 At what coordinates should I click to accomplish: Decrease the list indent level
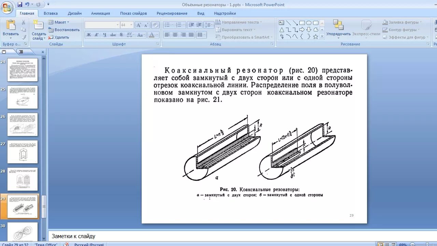(191, 25)
